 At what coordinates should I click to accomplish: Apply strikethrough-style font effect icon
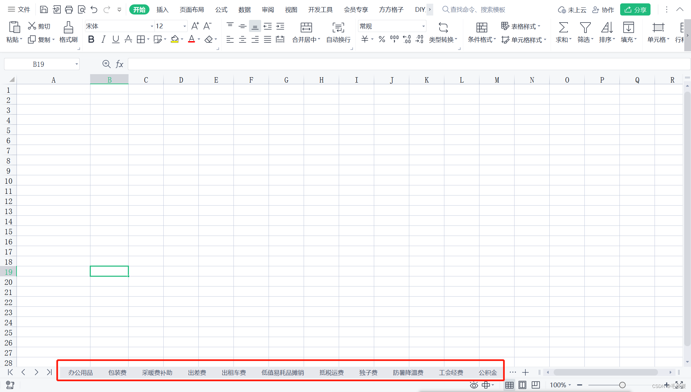[128, 39]
